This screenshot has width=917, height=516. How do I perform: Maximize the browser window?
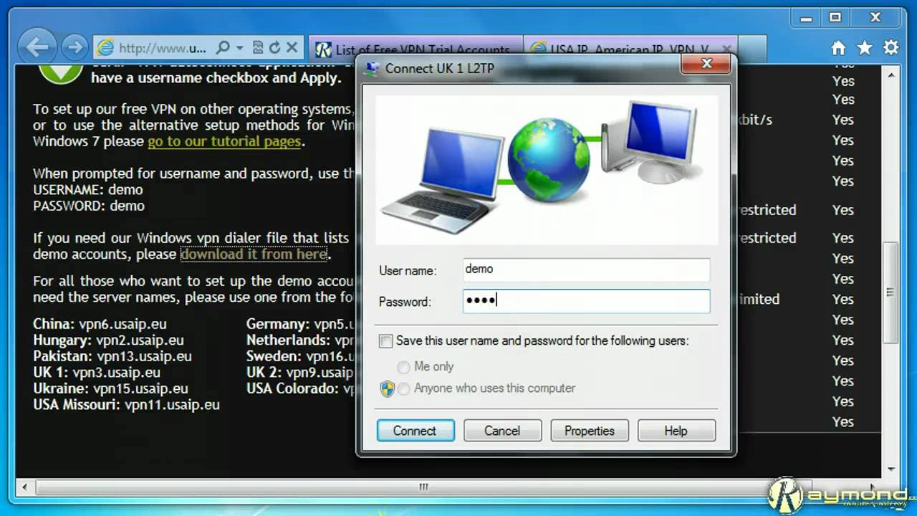(835, 17)
